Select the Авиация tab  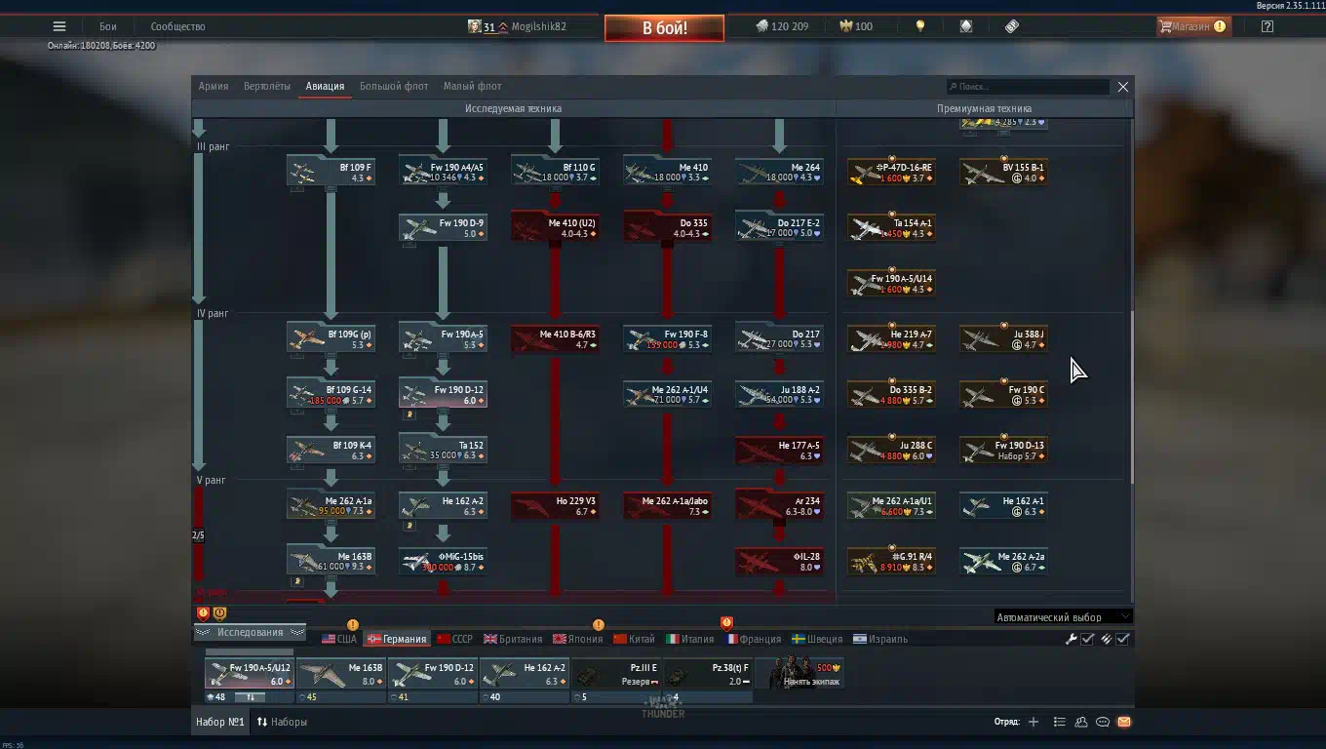coord(325,86)
